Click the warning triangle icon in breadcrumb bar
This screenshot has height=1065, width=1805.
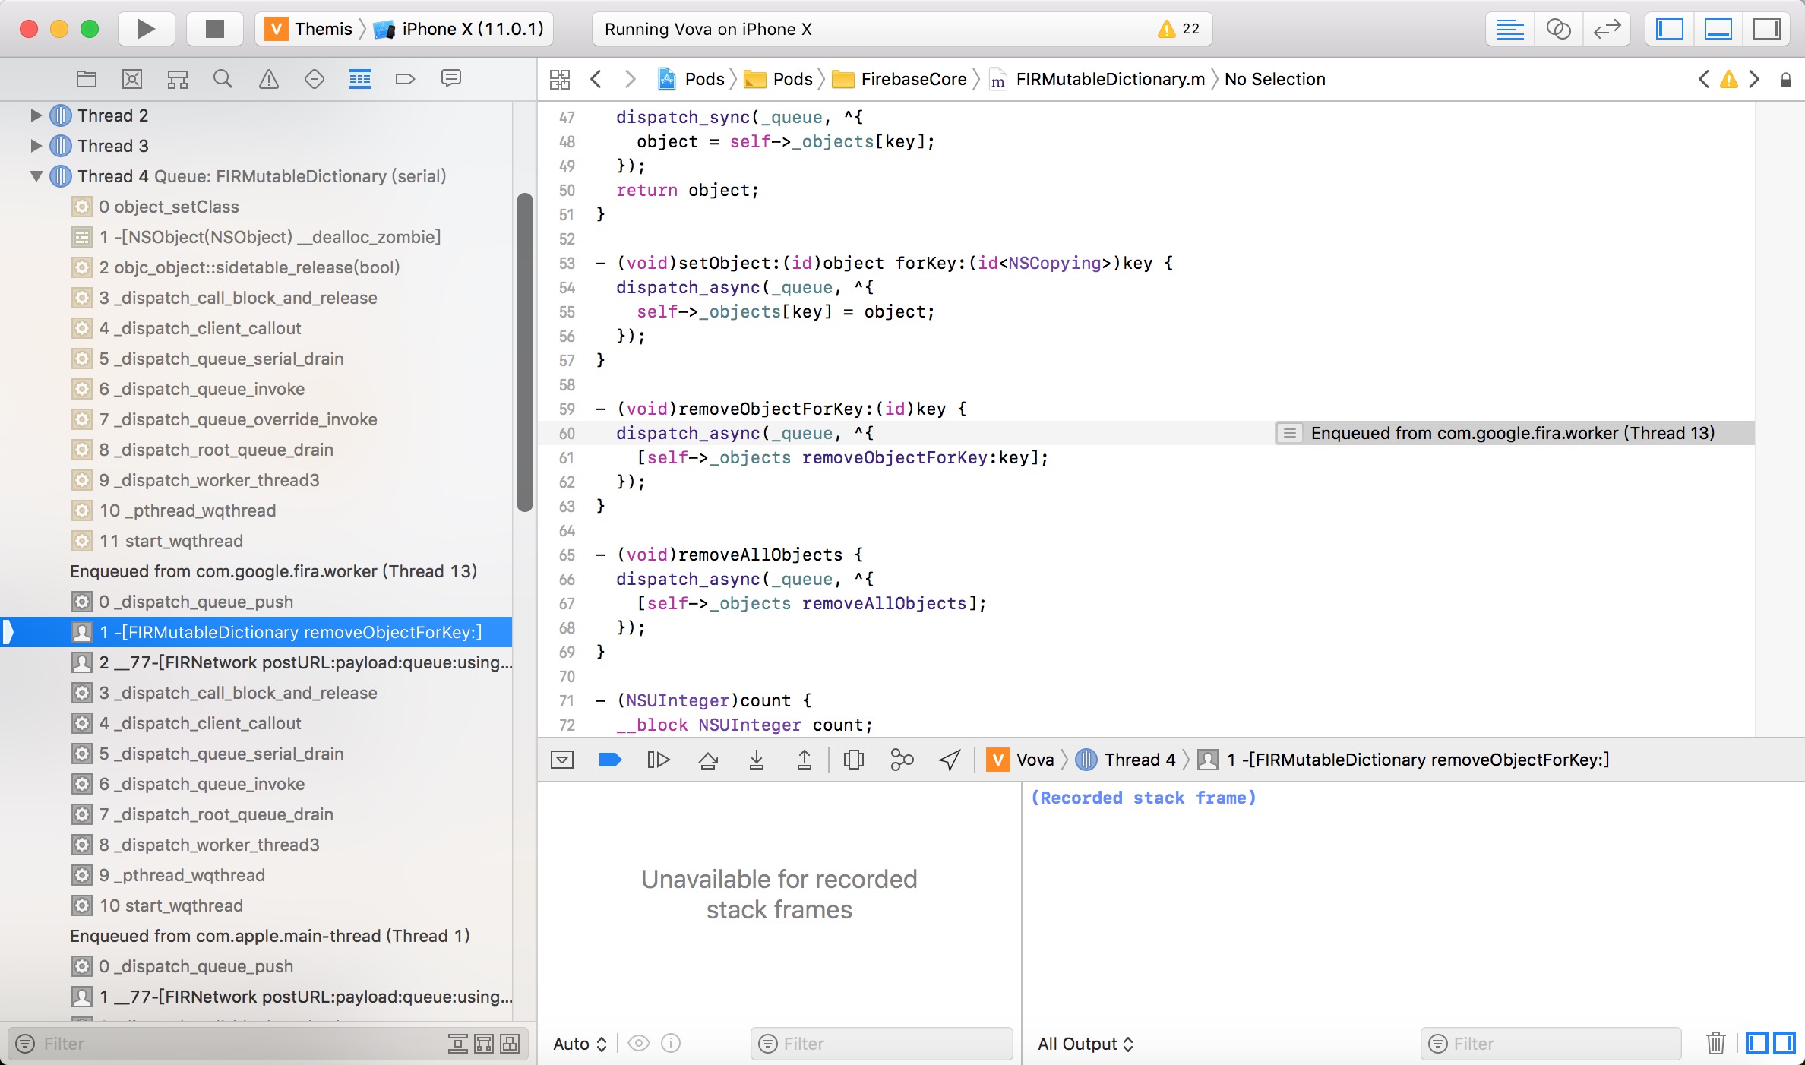[x=1731, y=78]
